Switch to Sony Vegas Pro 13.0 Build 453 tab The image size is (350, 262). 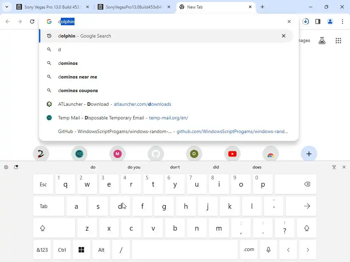click(x=53, y=7)
